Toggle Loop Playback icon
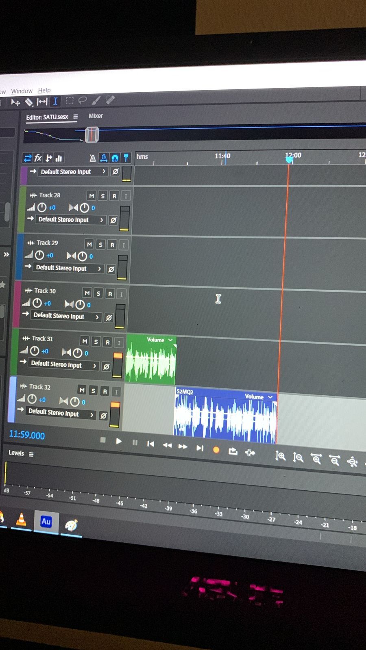Viewport: 366px width, 650px height. pos(233,451)
